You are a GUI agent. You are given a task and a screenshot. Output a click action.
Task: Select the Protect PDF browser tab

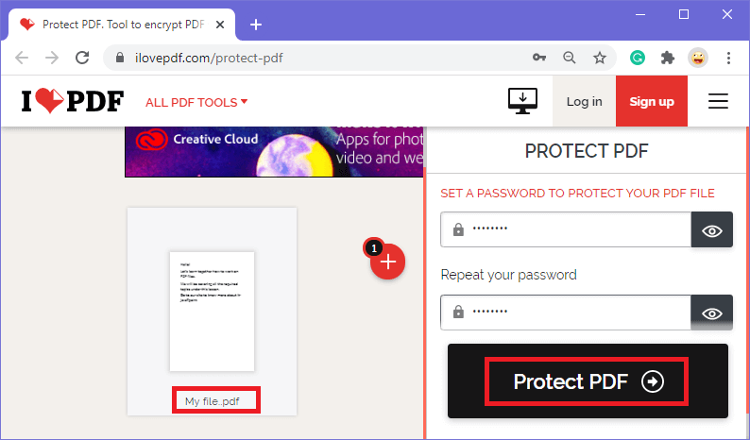[122, 25]
